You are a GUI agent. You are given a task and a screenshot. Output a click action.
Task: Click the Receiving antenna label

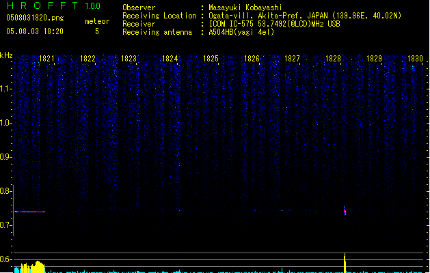[x=157, y=32]
